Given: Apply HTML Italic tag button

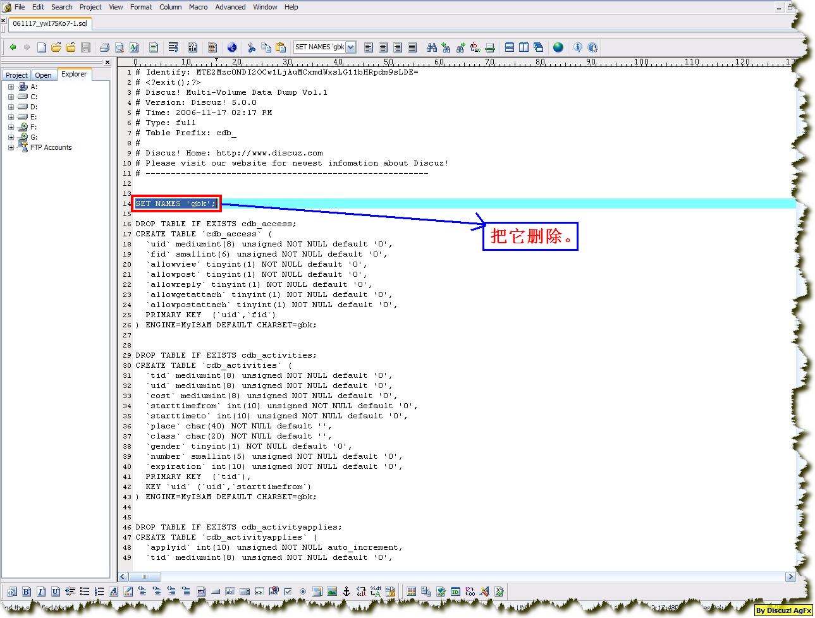Looking at the screenshot, I should 41,592.
